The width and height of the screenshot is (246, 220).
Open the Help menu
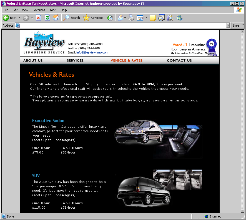64,10
